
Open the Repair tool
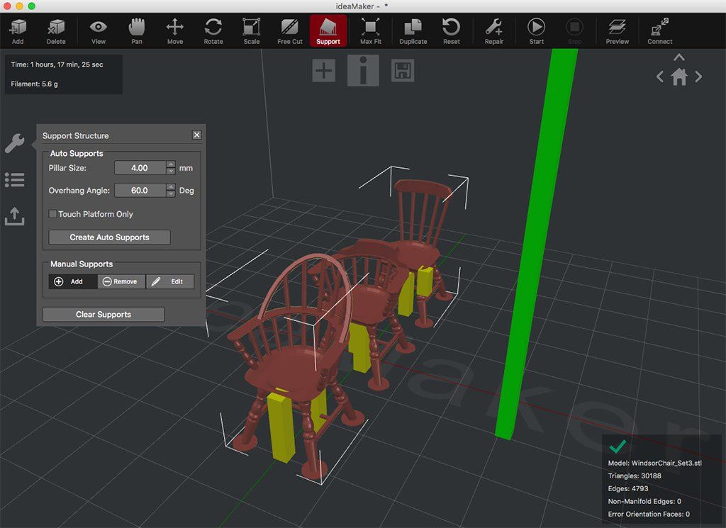(x=493, y=30)
